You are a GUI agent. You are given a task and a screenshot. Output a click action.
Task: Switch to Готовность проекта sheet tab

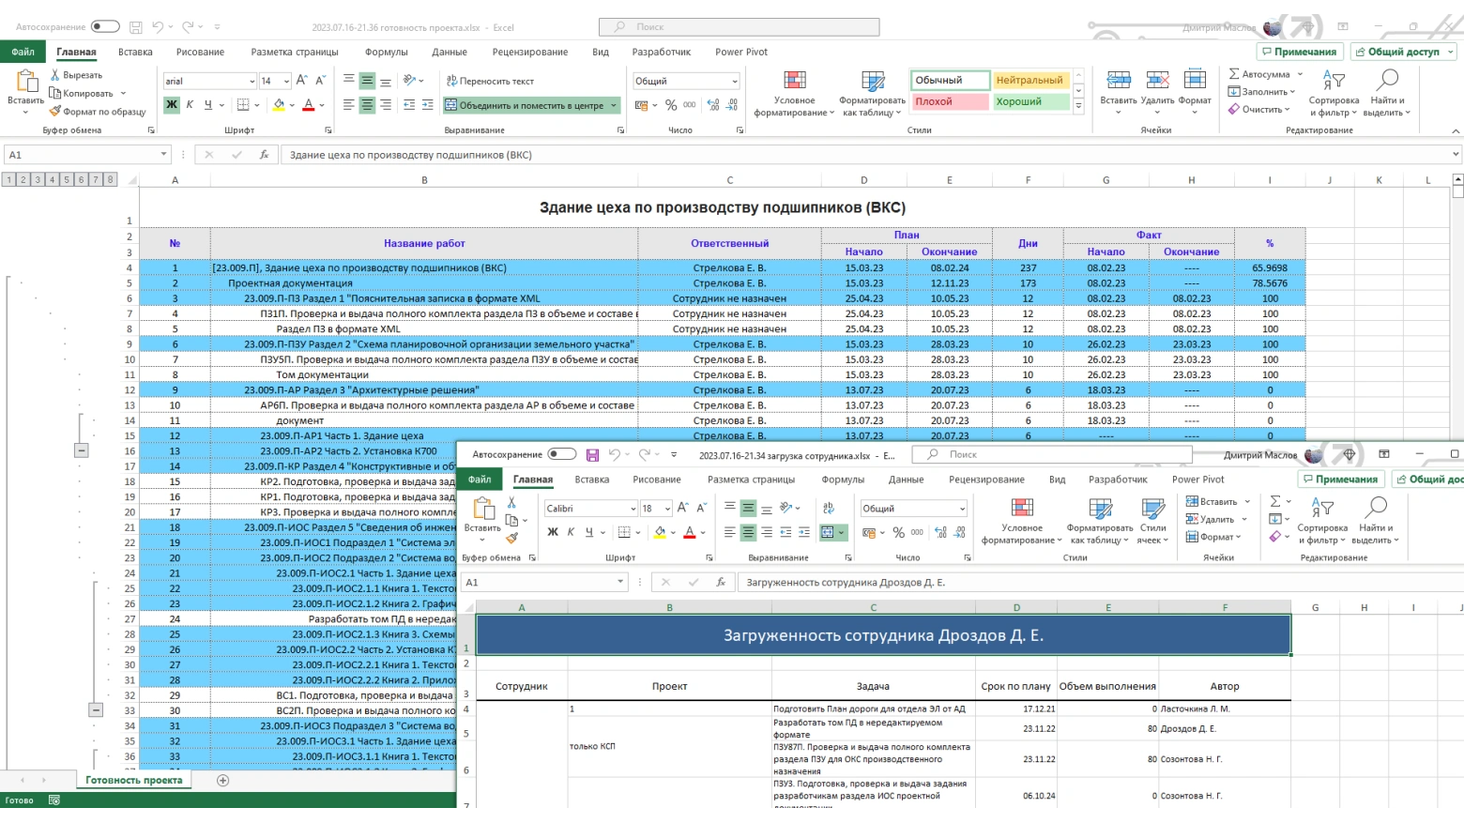[133, 780]
